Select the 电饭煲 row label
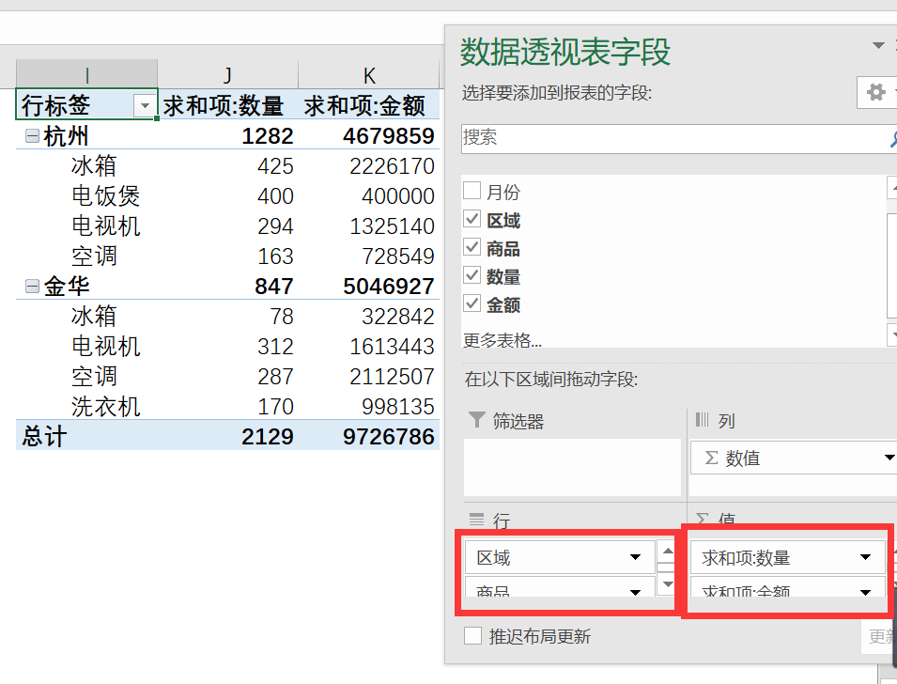897x684 pixels. [x=106, y=195]
